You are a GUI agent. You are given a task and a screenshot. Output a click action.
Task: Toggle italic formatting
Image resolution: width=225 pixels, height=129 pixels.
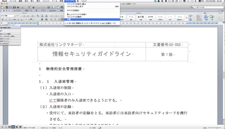click(x=6, y=19)
